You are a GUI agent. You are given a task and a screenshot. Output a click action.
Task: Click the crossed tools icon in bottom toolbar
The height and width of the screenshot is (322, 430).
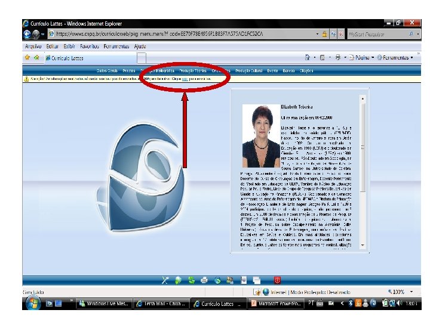click(165, 280)
